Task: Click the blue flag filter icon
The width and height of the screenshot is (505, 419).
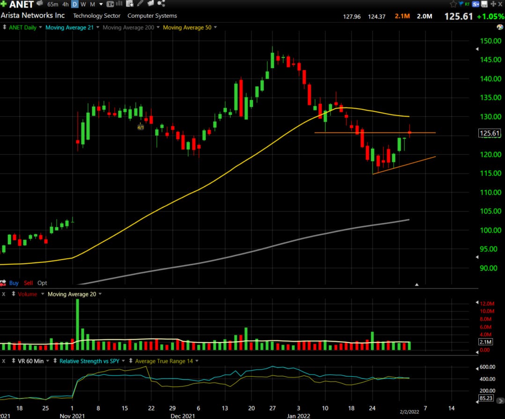Action: point(461,4)
